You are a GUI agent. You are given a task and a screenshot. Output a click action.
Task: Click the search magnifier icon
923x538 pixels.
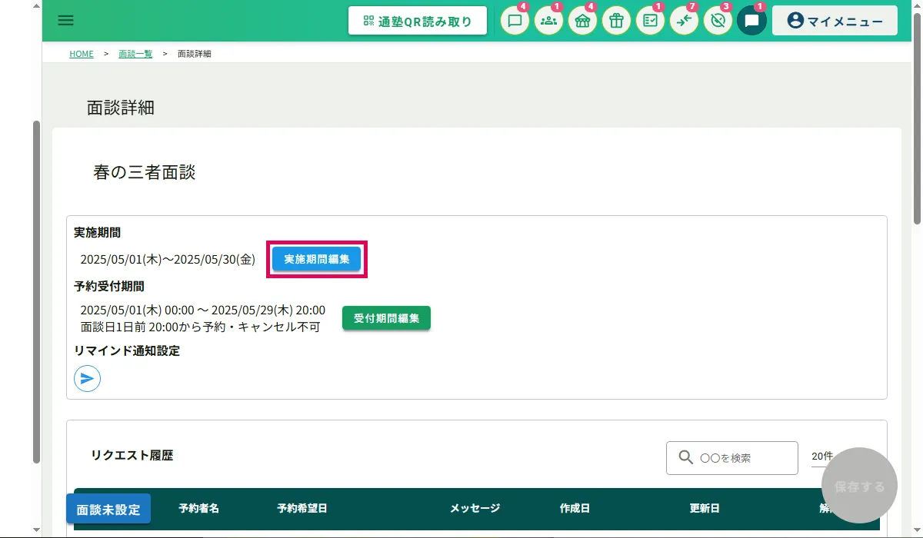[x=686, y=458]
